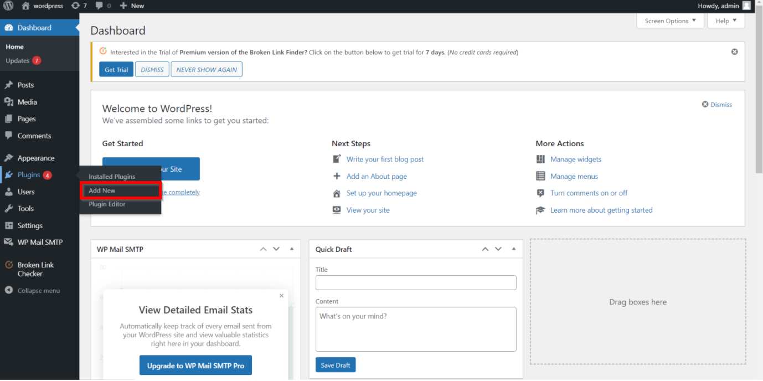Image resolution: width=763 pixels, height=381 pixels.
Task: Open Add an About page link
Action: [377, 176]
